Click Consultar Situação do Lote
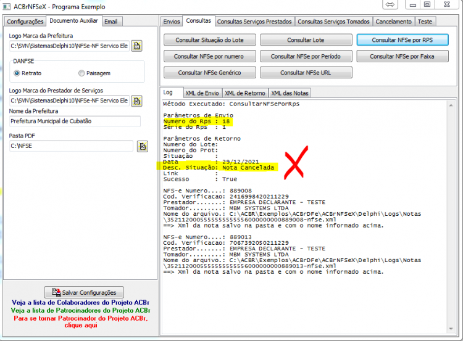 pos(210,40)
